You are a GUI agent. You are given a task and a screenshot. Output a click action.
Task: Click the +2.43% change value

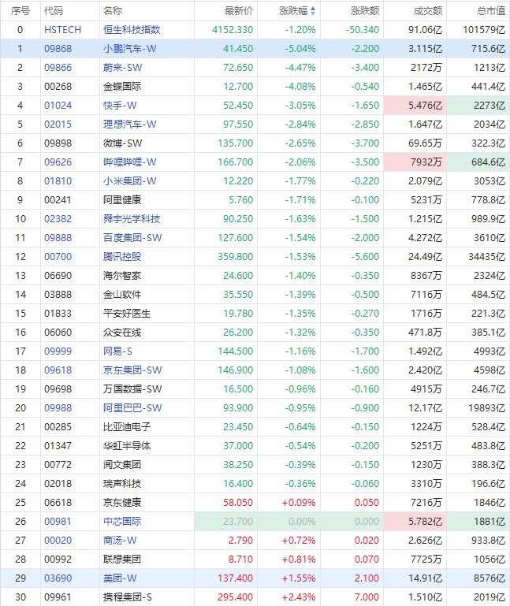pos(299,598)
